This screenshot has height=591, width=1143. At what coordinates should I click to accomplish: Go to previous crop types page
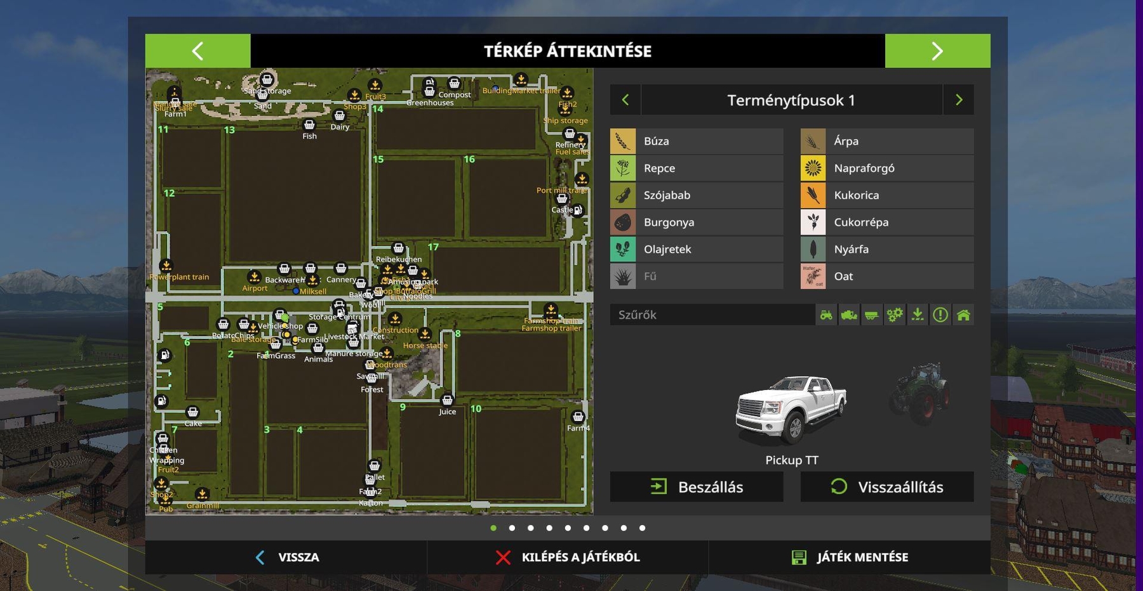click(625, 100)
